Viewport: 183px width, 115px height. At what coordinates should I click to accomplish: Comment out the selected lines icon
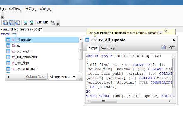[x=25, y=22]
